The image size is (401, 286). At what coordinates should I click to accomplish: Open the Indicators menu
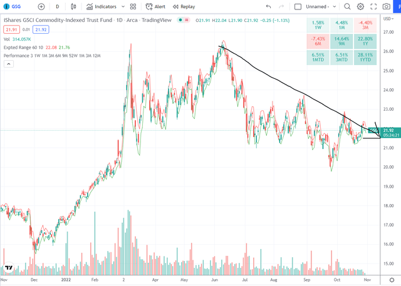pyautogui.click(x=102, y=7)
